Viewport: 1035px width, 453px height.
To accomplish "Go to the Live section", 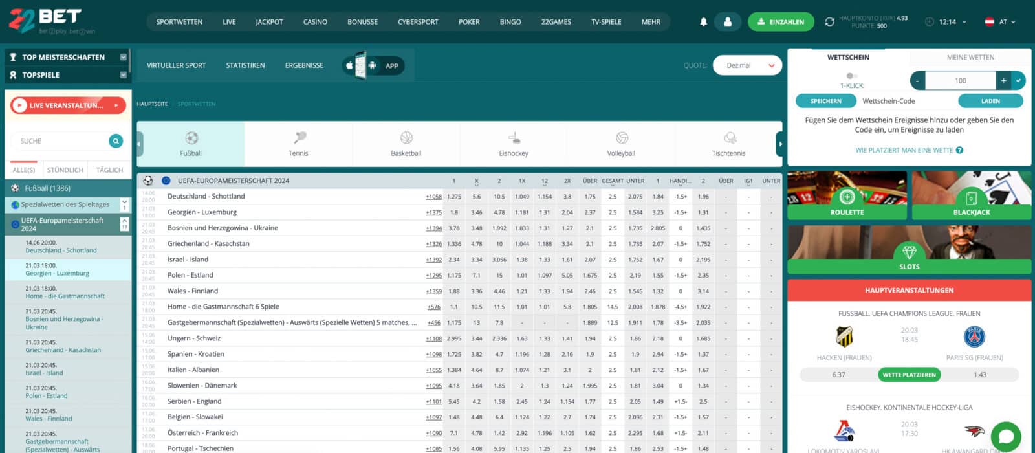I will point(229,22).
